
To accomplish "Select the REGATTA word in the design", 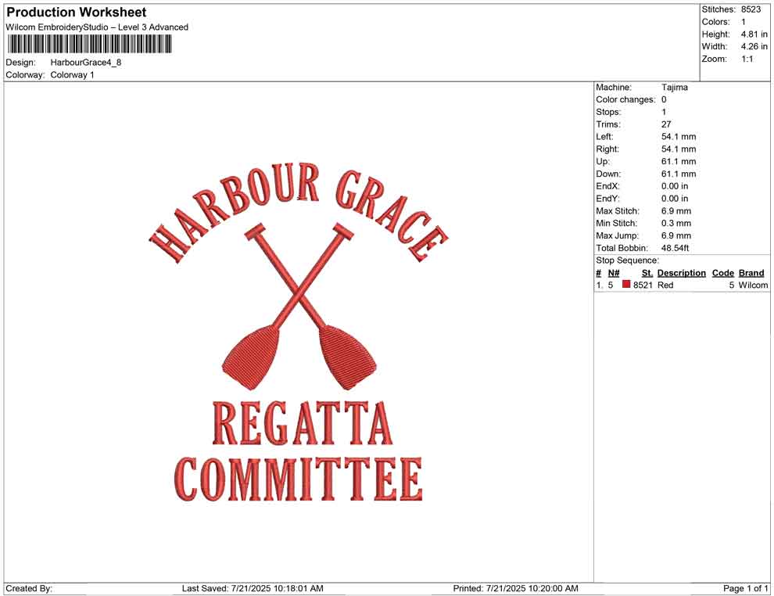I will click(x=303, y=424).
